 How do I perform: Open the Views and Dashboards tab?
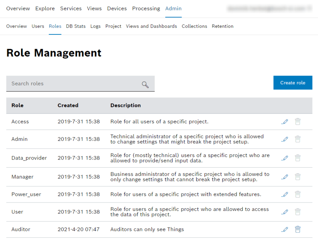coord(151,26)
